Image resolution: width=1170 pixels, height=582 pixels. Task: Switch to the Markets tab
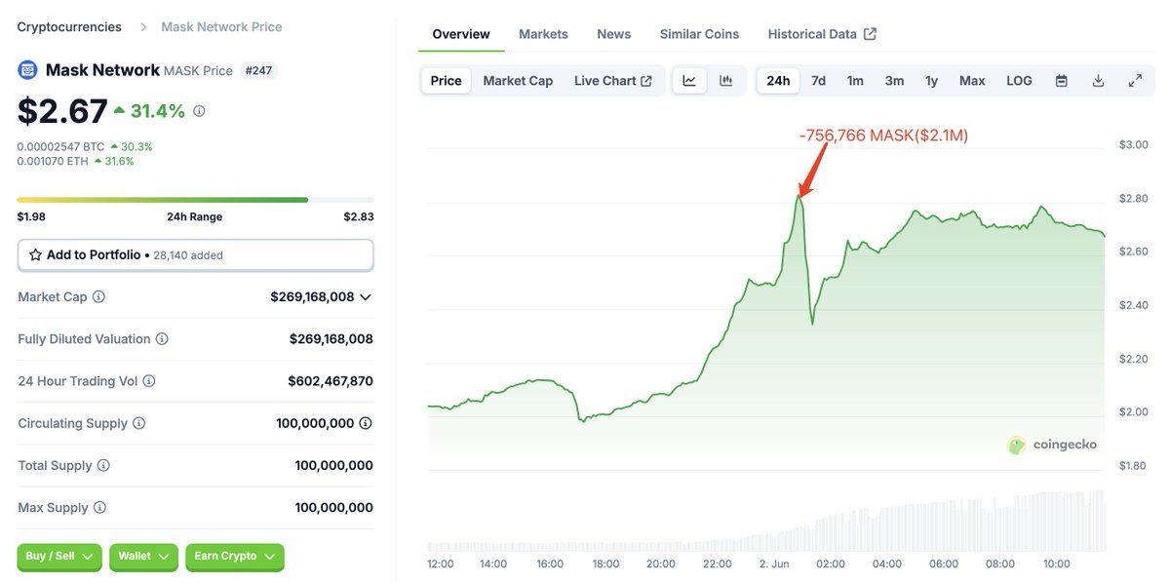point(543,34)
